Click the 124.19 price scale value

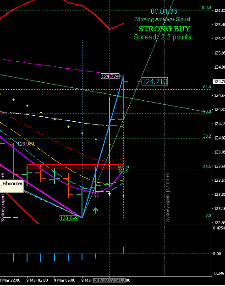click(220, 124)
